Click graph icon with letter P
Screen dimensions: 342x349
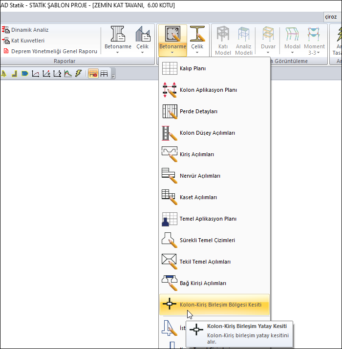tap(46, 73)
